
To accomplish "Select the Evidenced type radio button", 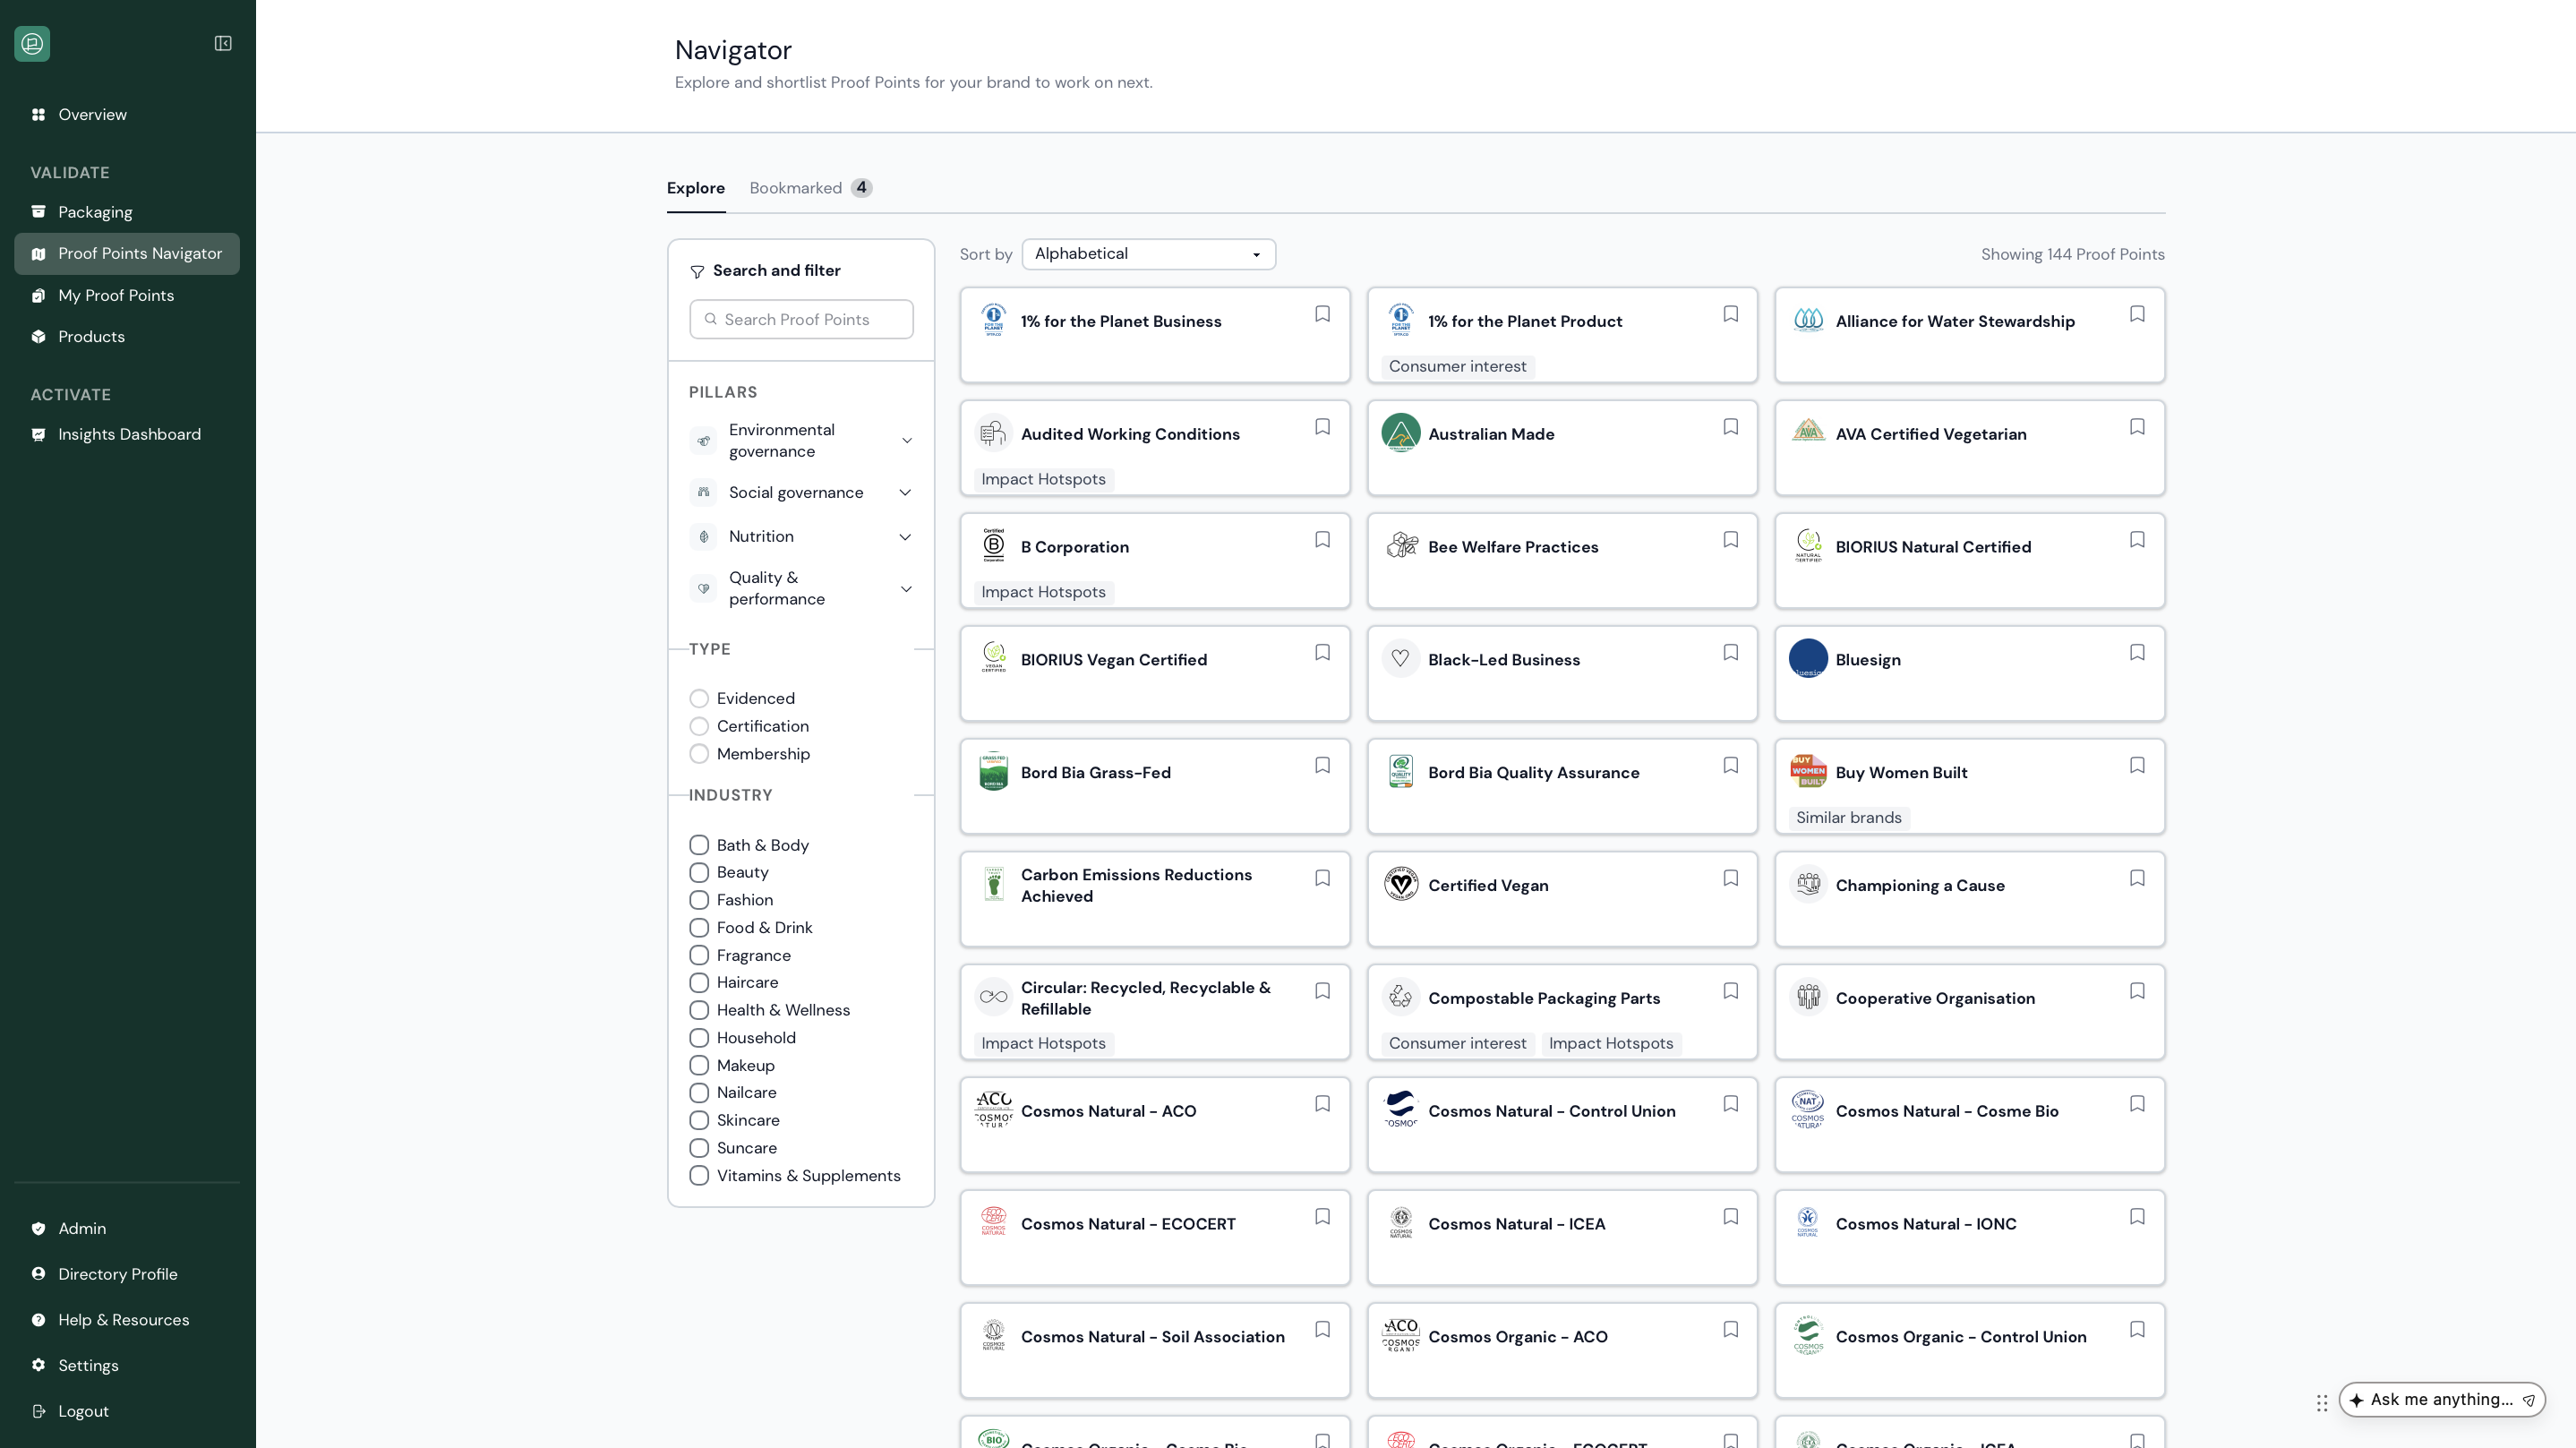I will (699, 698).
